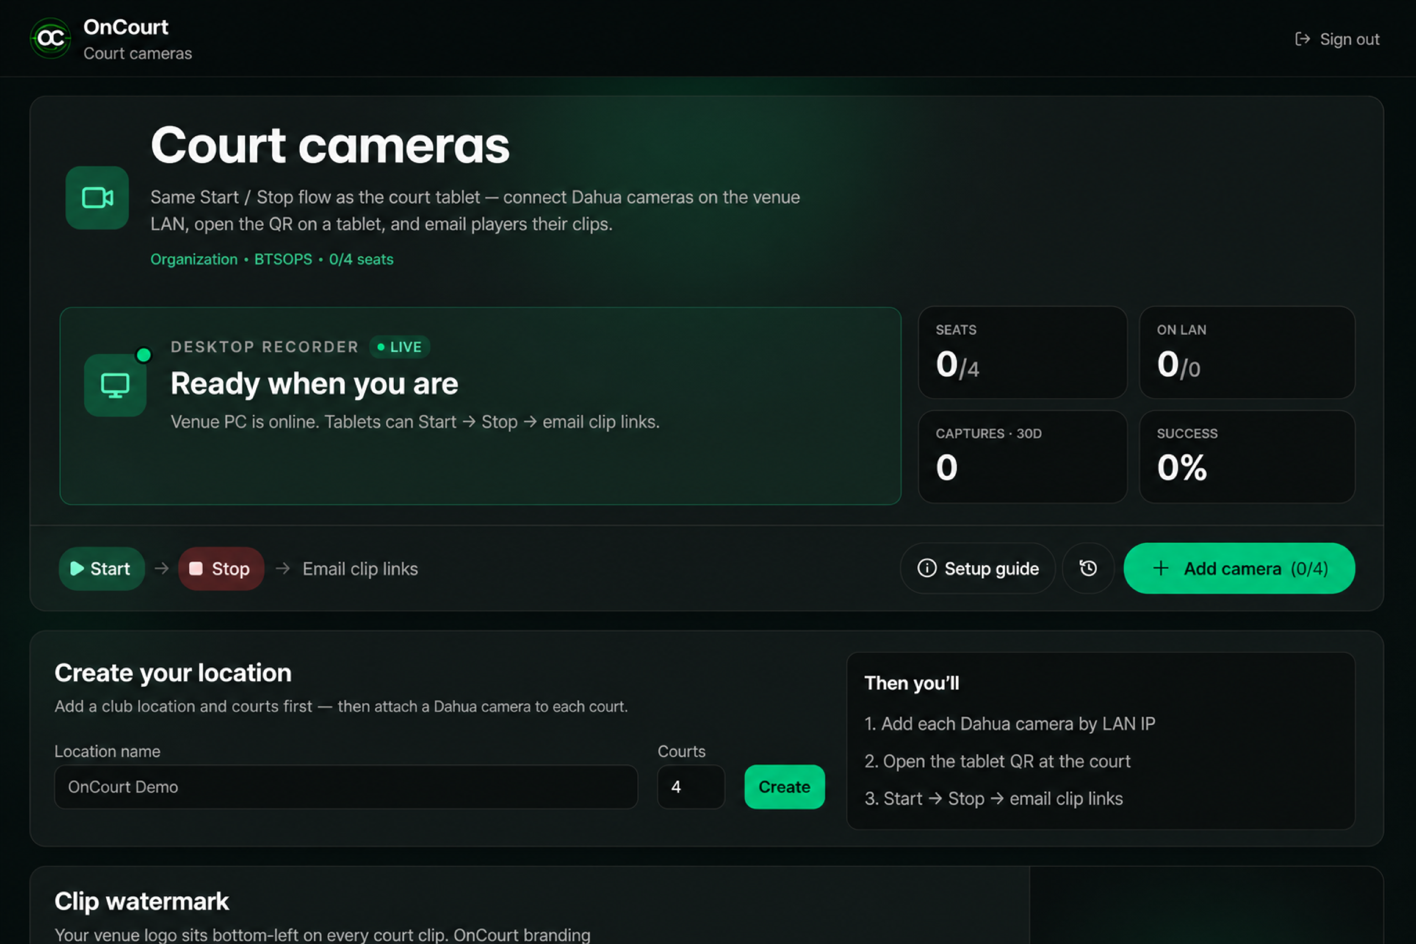
Task: Create the location
Action: tap(784, 787)
